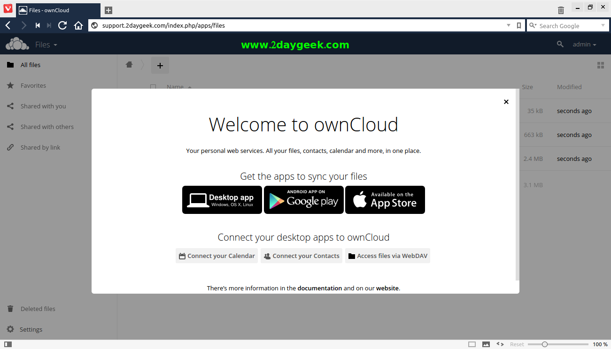
Task: Select the Files - ownCloud tab
Action: coord(58,10)
